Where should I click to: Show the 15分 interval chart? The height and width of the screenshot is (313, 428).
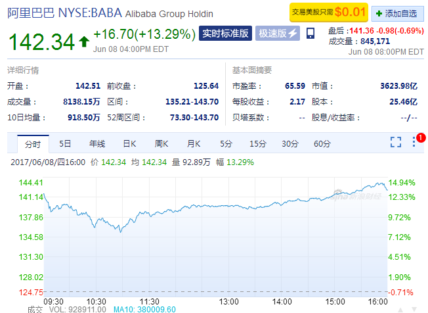pos(258,144)
